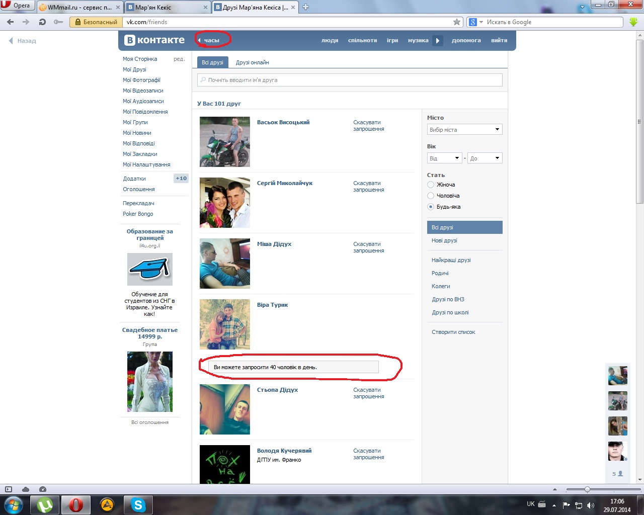
Task: Cancel the request to Васьок Висоцький
Action: pos(369,126)
